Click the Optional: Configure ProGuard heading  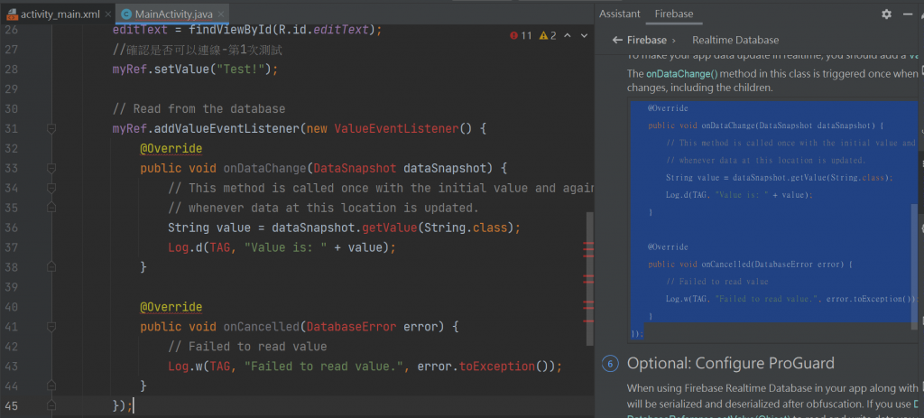(731, 363)
